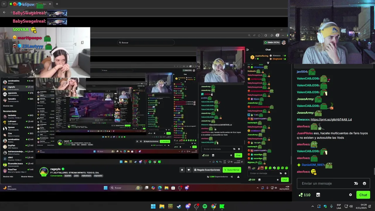Select SoyPan channel in sidebar
The height and width of the screenshot is (211, 375).
click(18, 147)
